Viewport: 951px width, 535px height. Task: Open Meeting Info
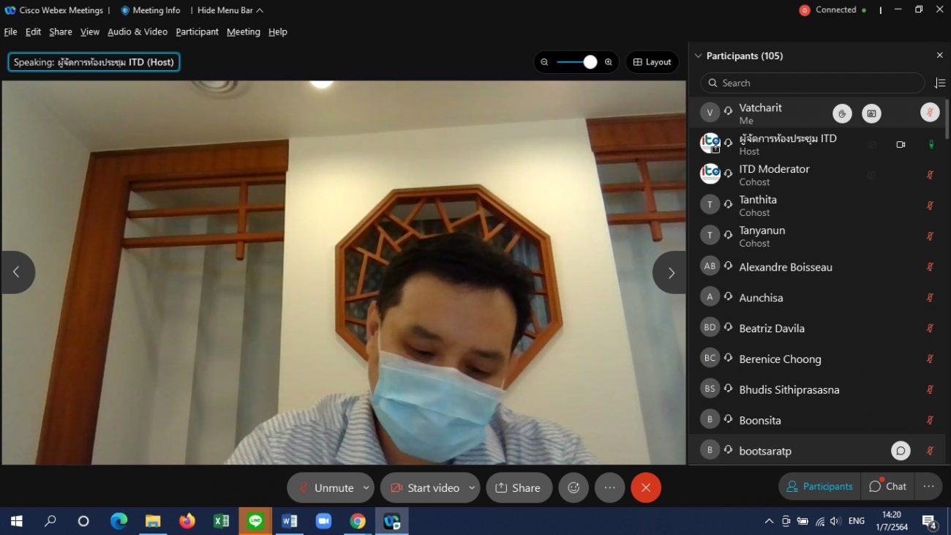coord(150,10)
